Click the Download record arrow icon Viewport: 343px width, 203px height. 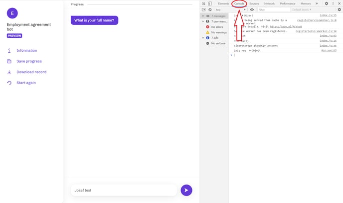coord(9,72)
